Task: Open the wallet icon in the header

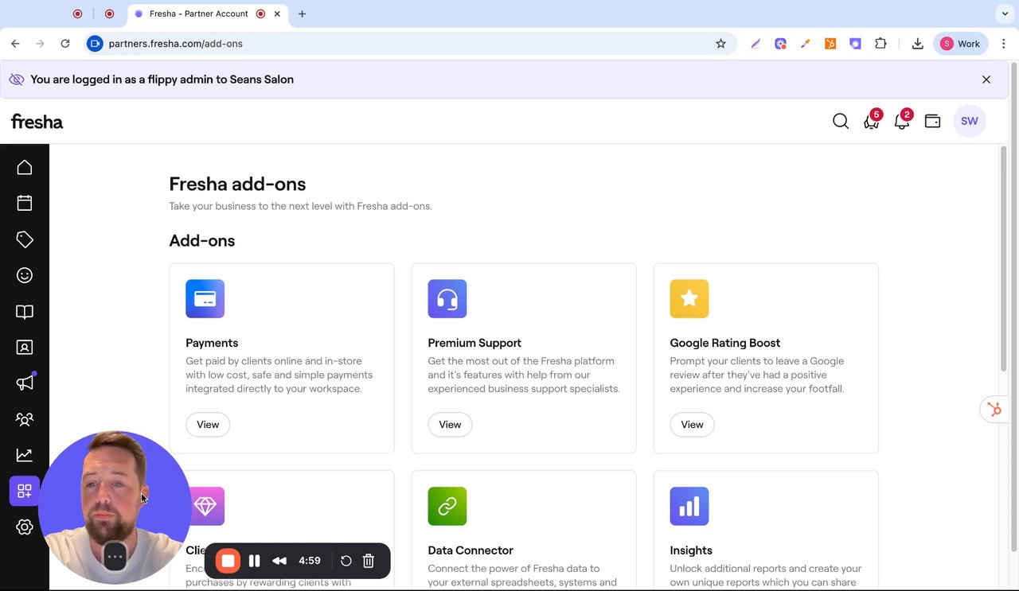Action: [x=933, y=121]
